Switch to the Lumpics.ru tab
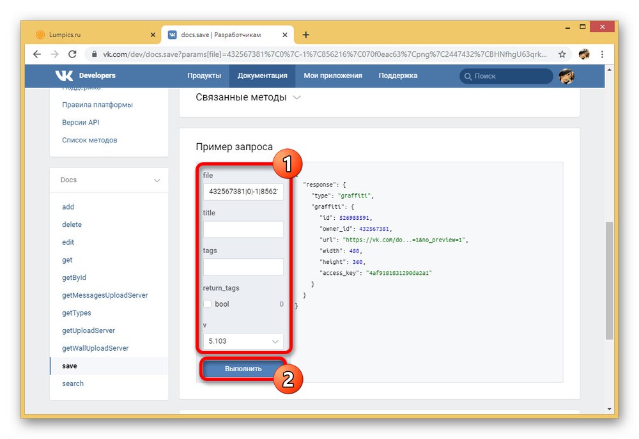The width and height of the screenshot is (639, 439). point(95,35)
